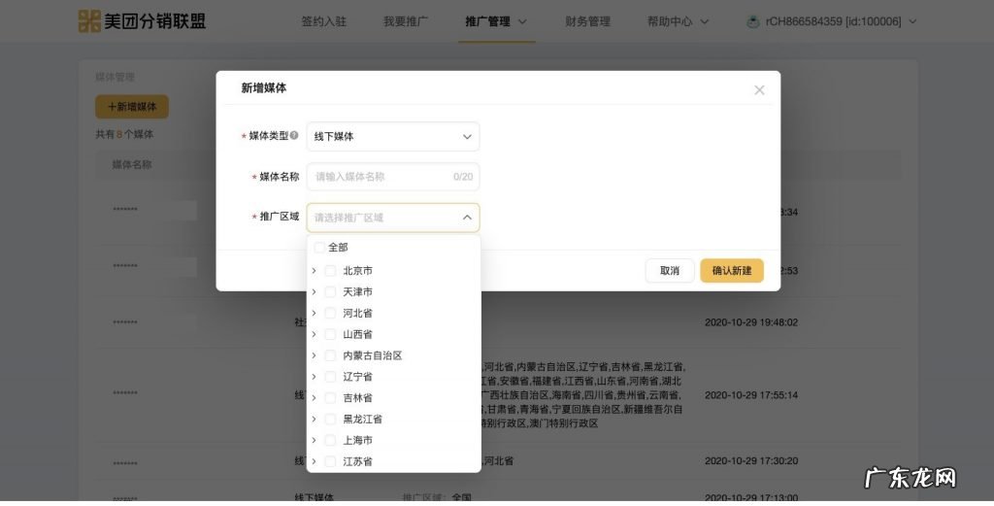The image size is (994, 506).
Task: Open the 我要推广 nav item
Action: tap(406, 21)
